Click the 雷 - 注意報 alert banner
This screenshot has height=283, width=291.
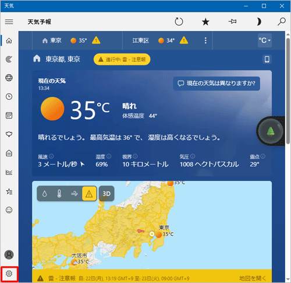[x=152, y=276]
